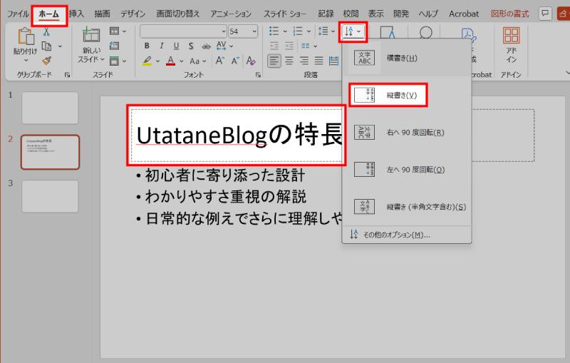Switch to the デザイン tab

[x=133, y=14]
